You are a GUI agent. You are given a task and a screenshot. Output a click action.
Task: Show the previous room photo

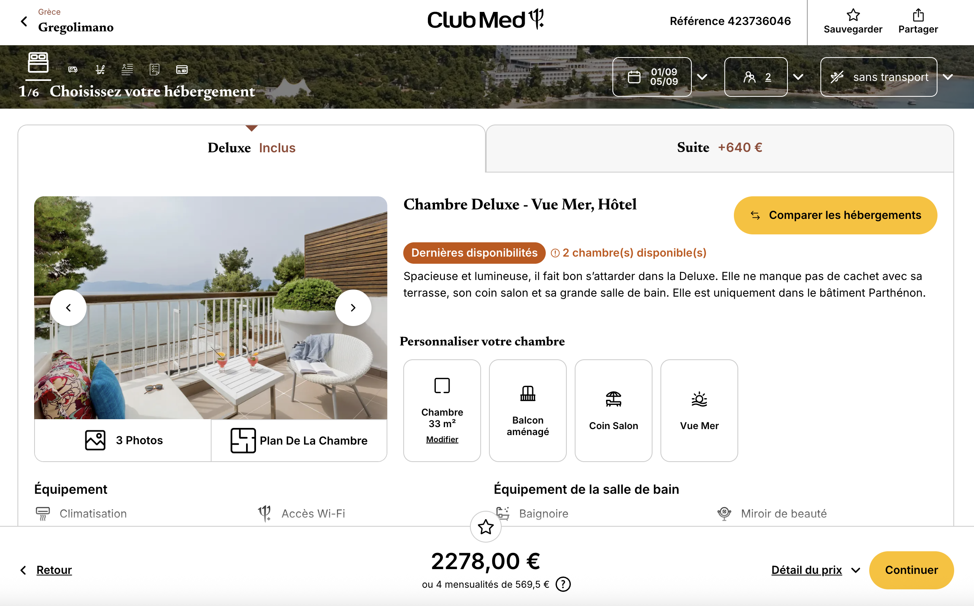(x=68, y=308)
